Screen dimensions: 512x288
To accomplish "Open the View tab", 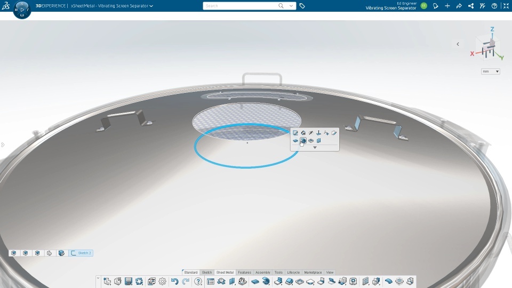I will click(330, 273).
